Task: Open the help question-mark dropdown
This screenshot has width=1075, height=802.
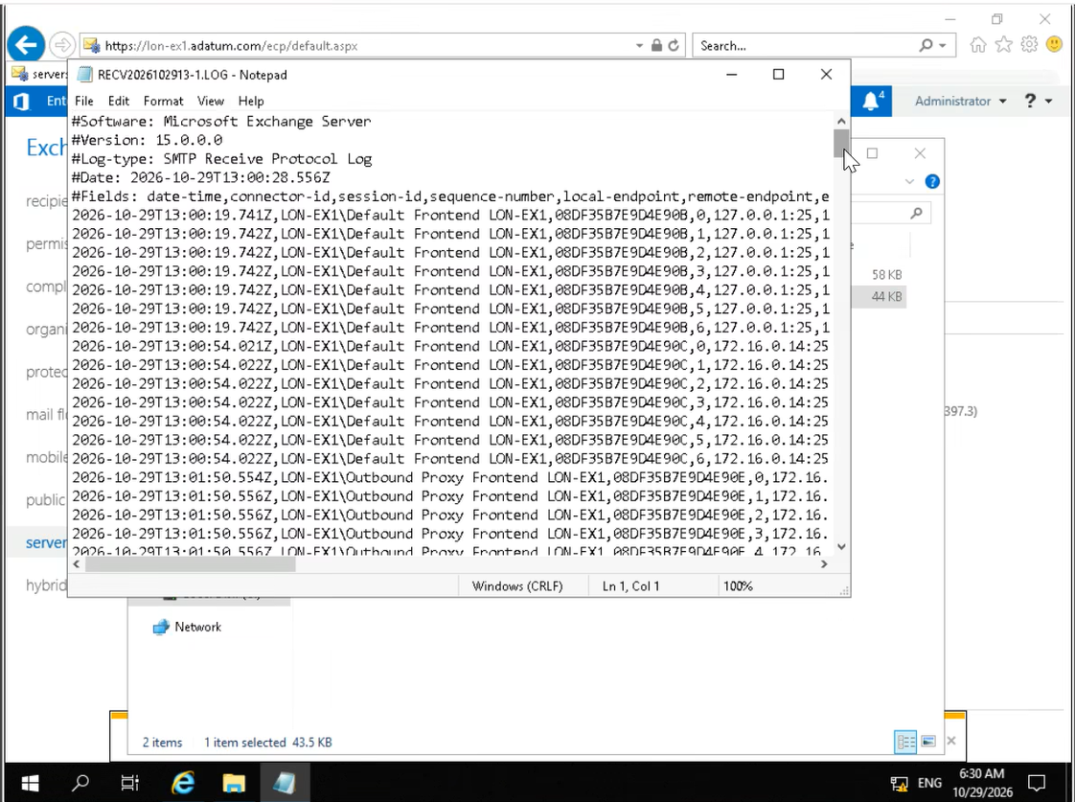Action: tap(1038, 101)
